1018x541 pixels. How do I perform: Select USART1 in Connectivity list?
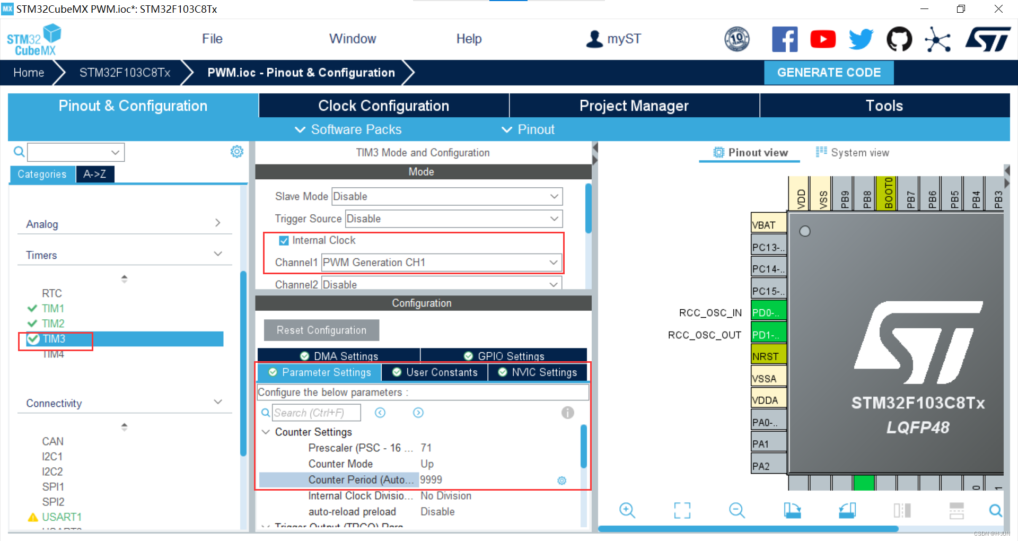[62, 517]
